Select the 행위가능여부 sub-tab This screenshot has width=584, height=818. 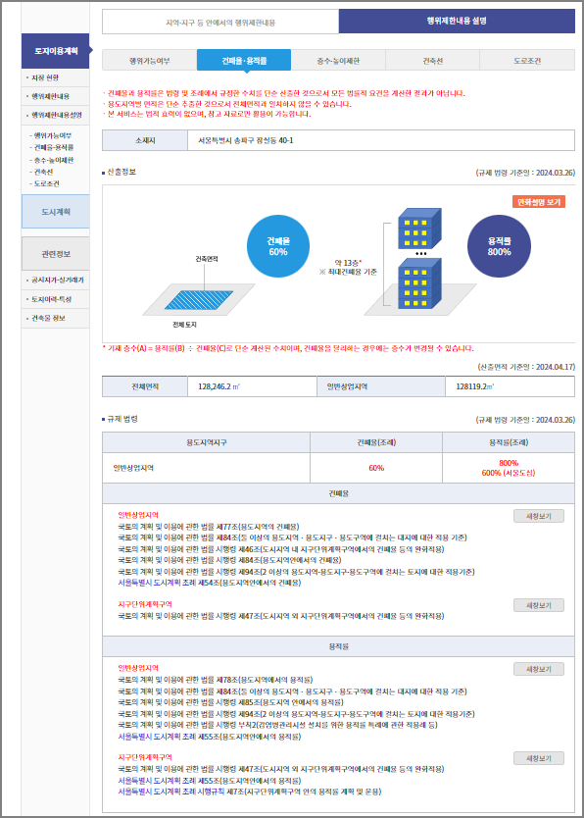(x=150, y=61)
